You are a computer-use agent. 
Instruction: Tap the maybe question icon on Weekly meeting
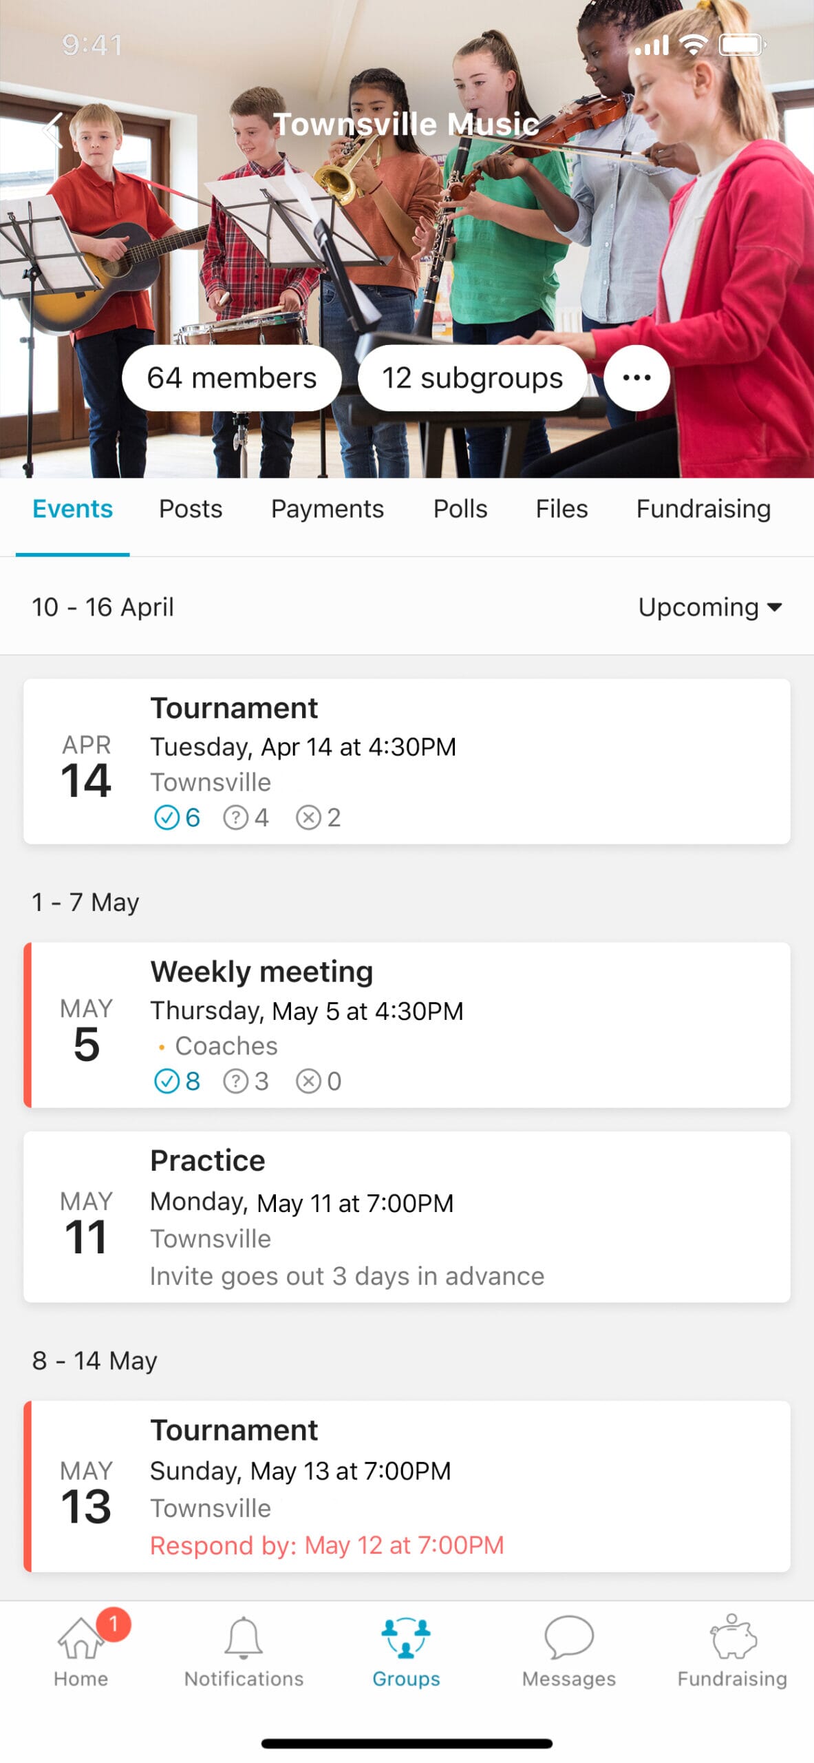click(236, 1081)
